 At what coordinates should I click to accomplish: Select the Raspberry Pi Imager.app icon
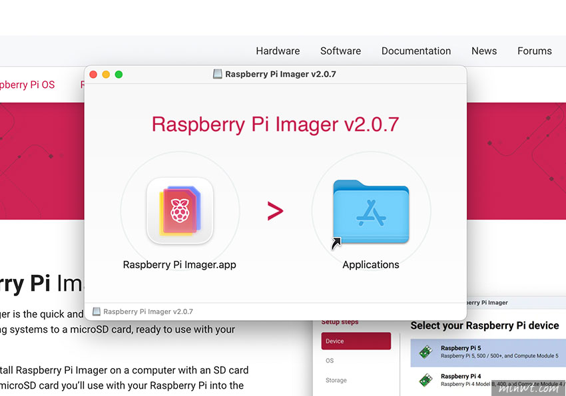click(180, 210)
